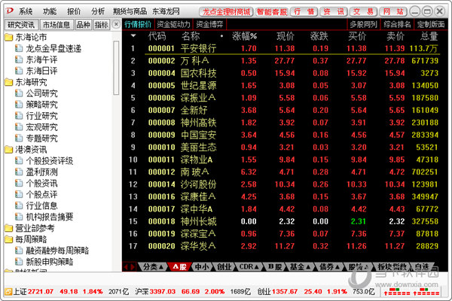Open the 系统 menu

coord(26,11)
